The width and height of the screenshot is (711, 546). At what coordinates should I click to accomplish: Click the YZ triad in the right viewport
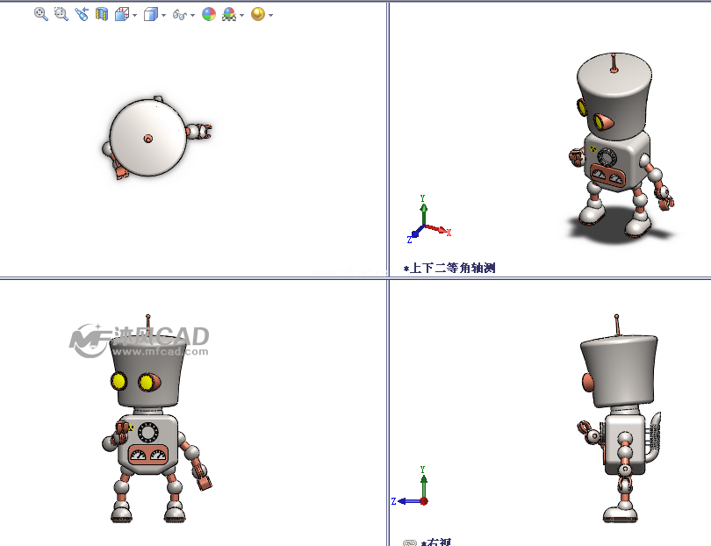tap(410, 485)
